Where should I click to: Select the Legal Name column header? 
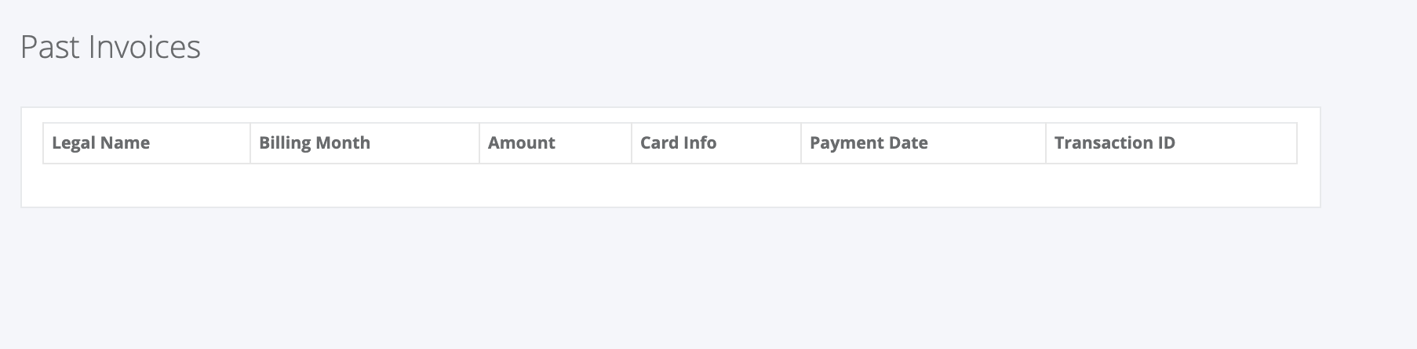point(147,143)
